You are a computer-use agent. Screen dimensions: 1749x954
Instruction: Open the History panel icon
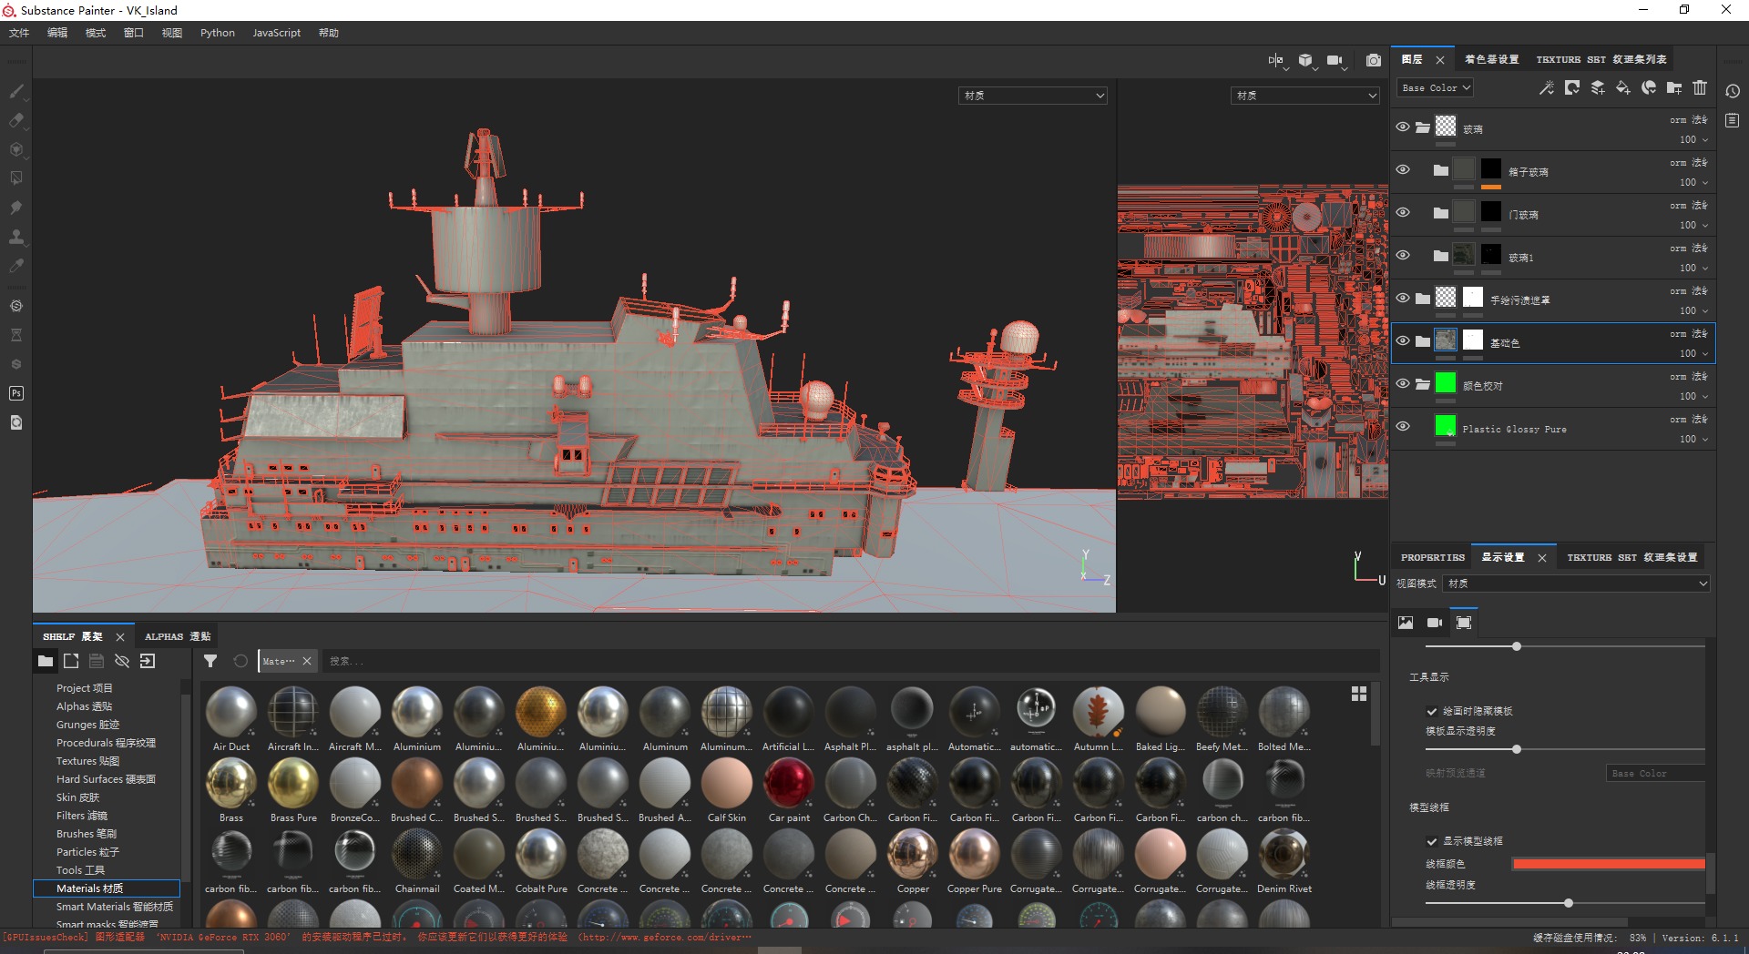pos(1733,91)
